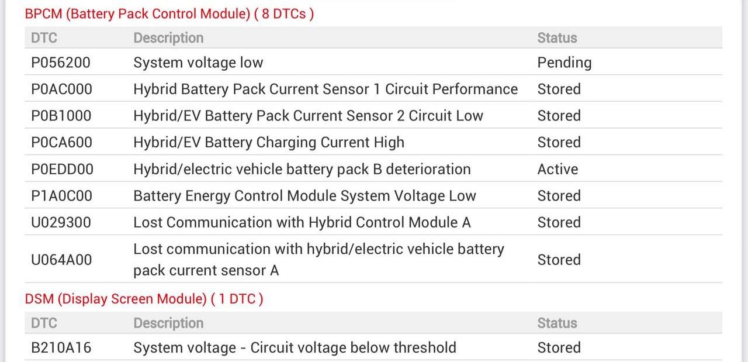
Task: Click the Pending status of P056200
Action: tap(564, 63)
